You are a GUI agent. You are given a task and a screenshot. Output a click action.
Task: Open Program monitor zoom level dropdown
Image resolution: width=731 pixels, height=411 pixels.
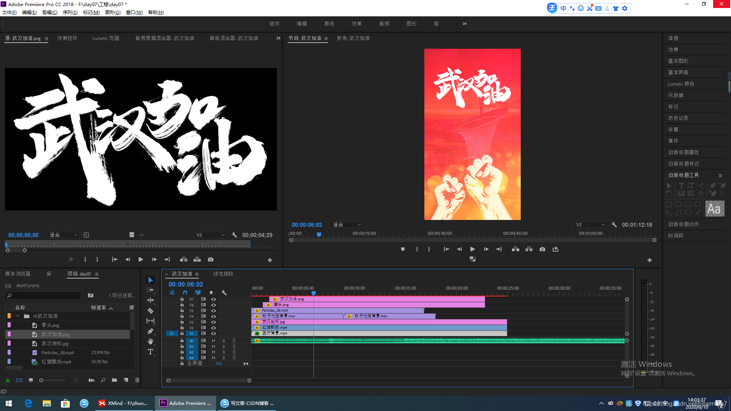pyautogui.click(x=346, y=225)
